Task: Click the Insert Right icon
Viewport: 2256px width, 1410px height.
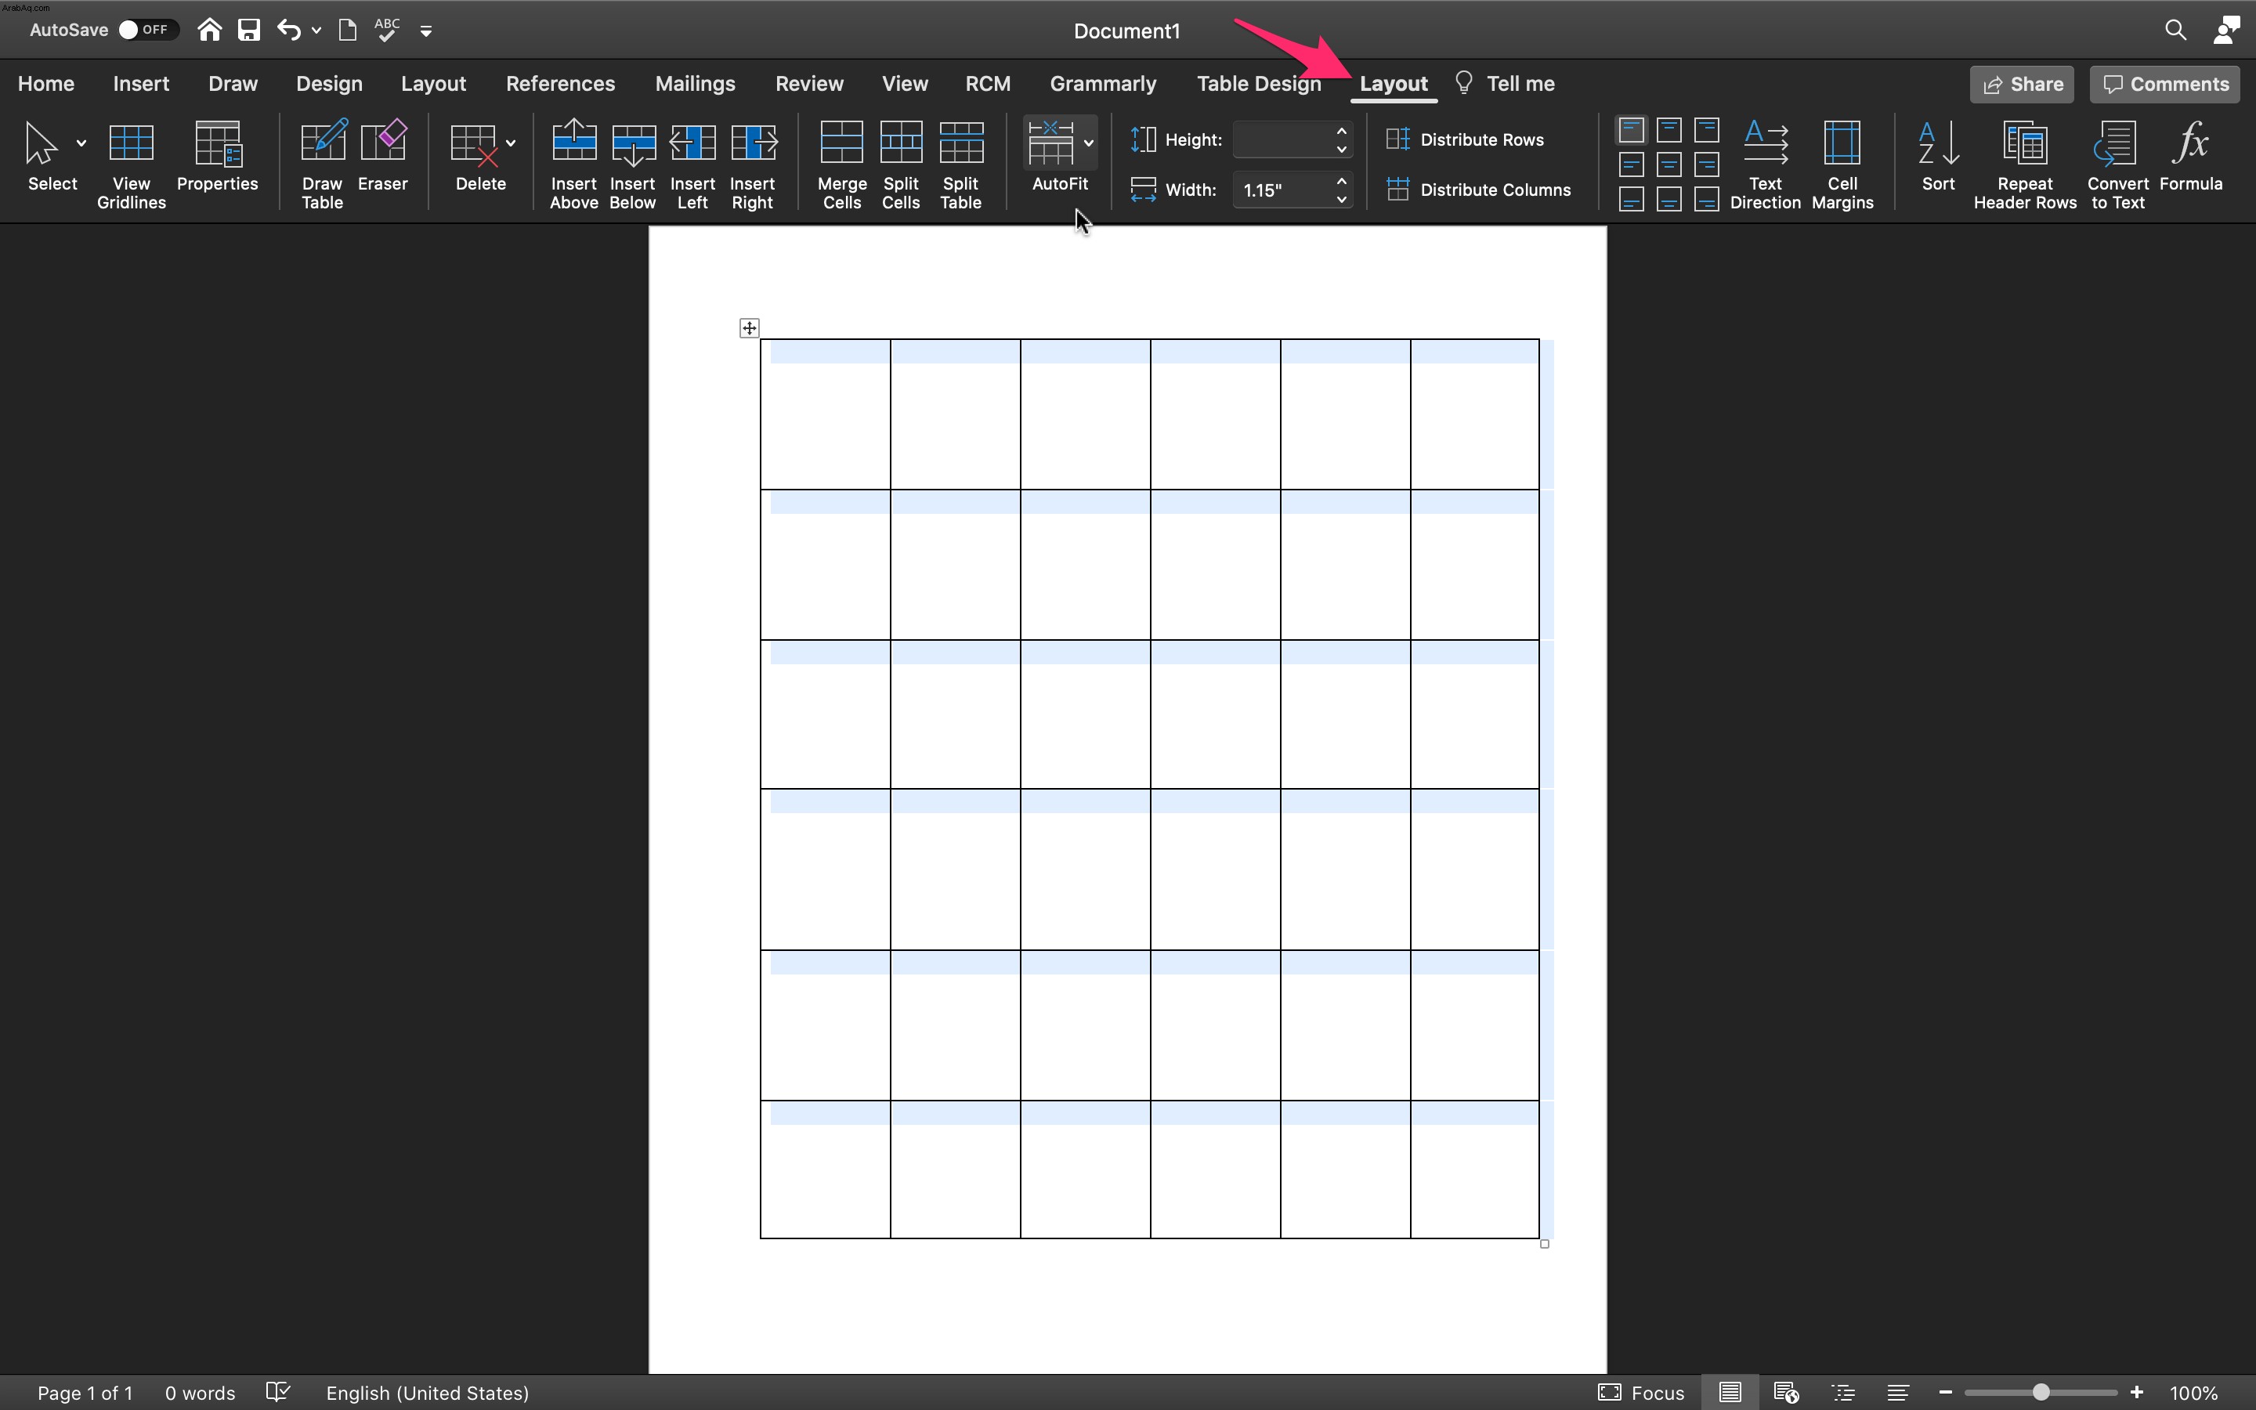Action: pyautogui.click(x=754, y=143)
